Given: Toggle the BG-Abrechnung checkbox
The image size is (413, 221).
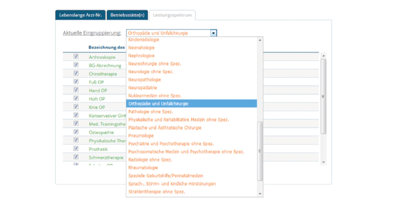Looking at the screenshot, I should coord(76,65).
